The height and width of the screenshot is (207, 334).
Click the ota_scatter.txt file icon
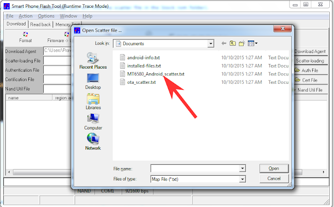[x=123, y=82]
